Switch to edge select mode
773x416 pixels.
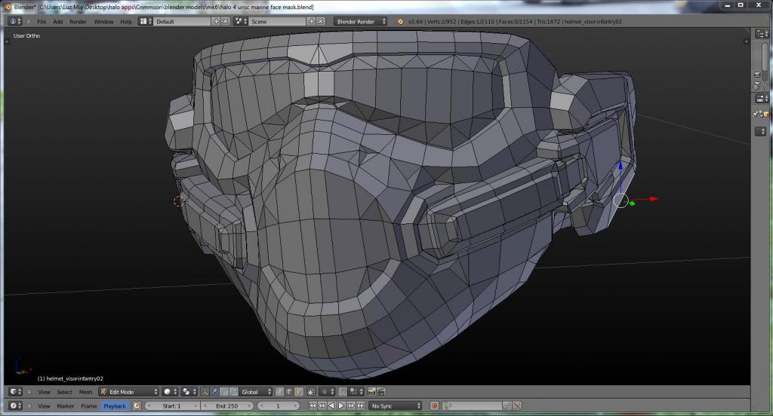pyautogui.click(x=289, y=392)
